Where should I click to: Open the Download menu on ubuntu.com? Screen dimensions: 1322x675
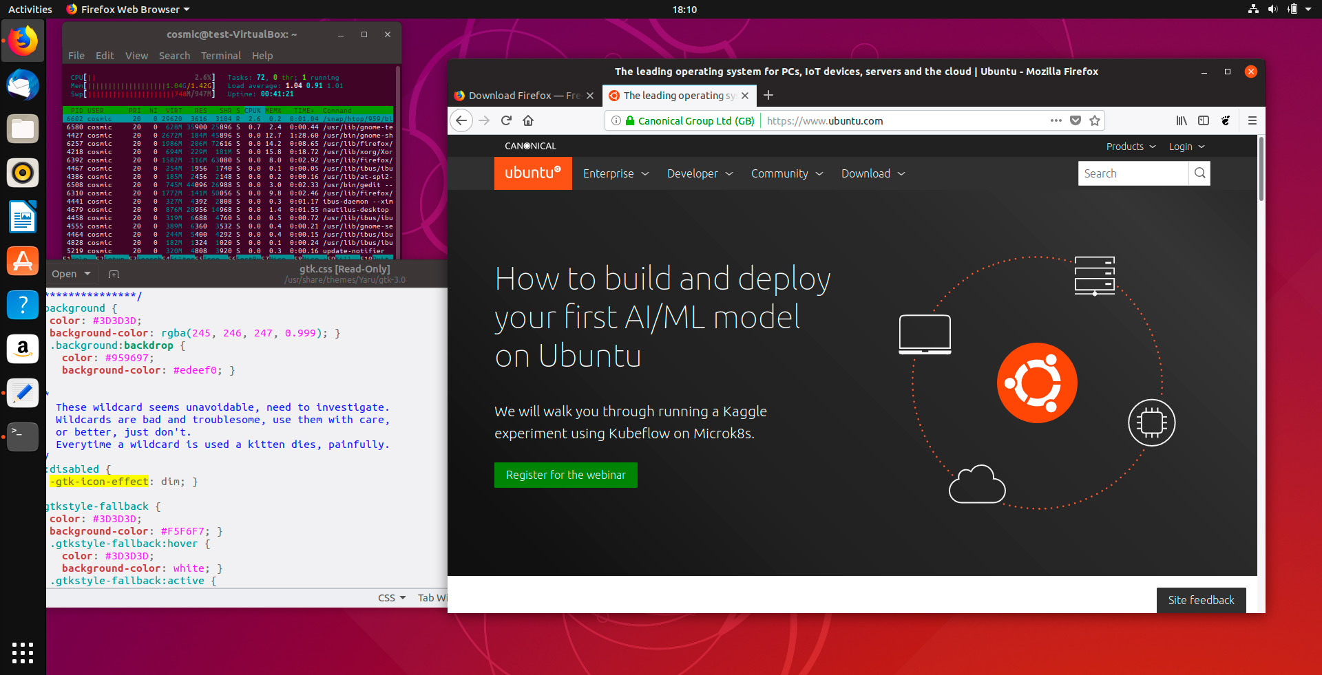click(866, 173)
